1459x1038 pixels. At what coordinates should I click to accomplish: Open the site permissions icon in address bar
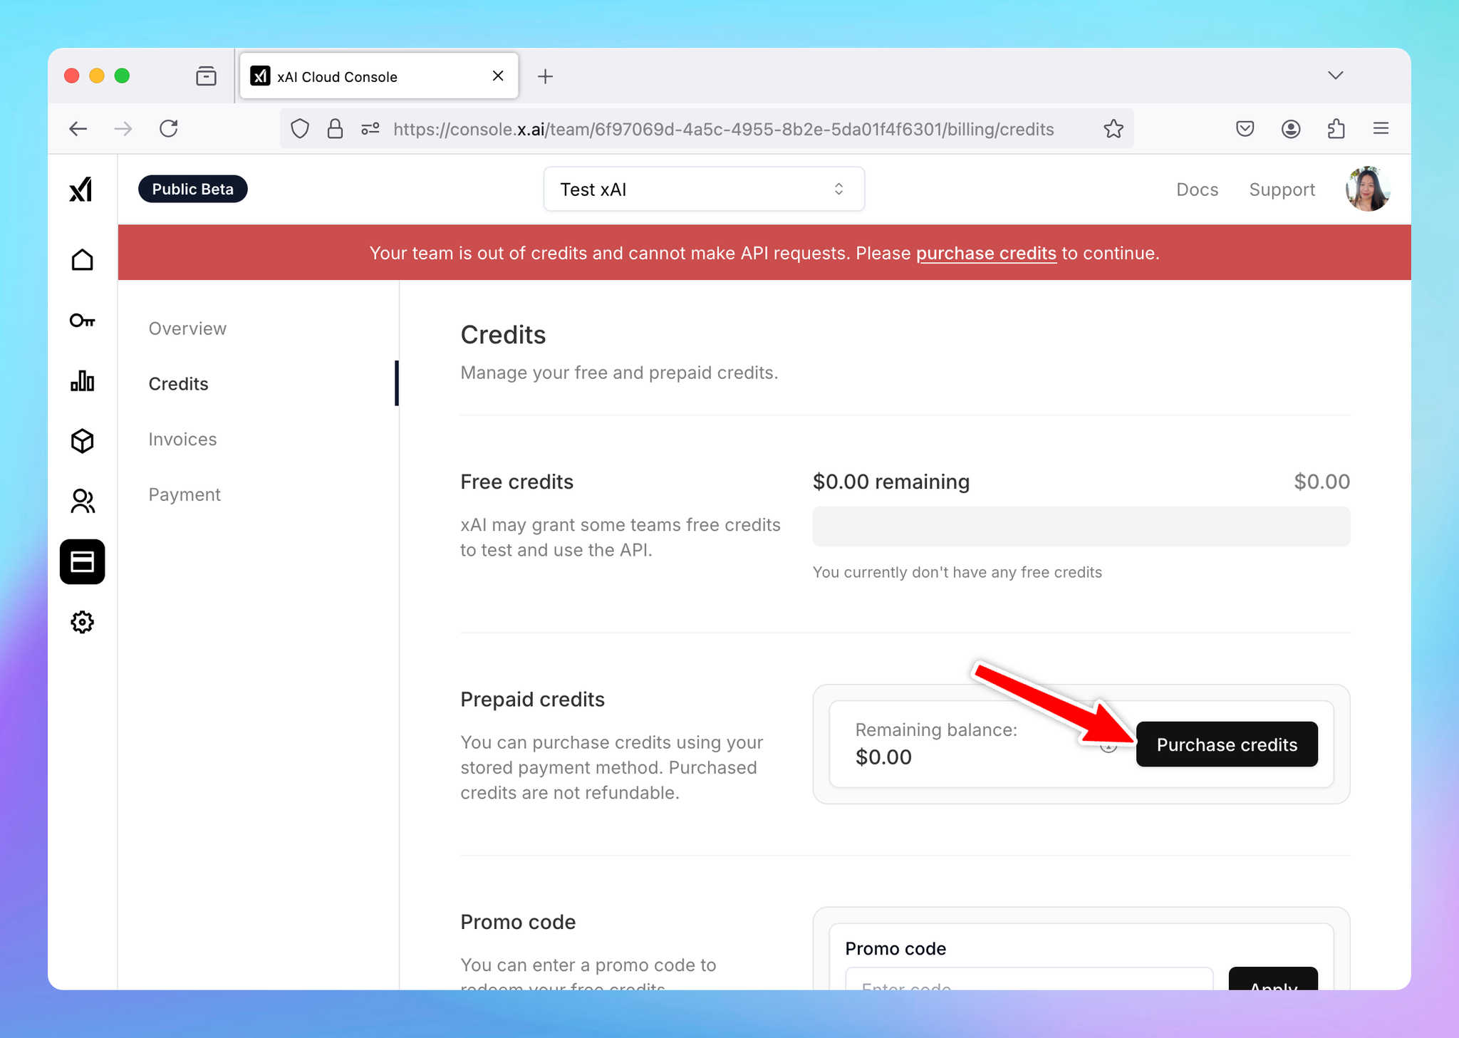pos(370,129)
